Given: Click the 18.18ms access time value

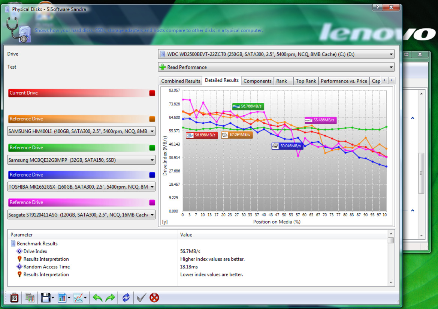Looking at the screenshot, I should point(189,267).
